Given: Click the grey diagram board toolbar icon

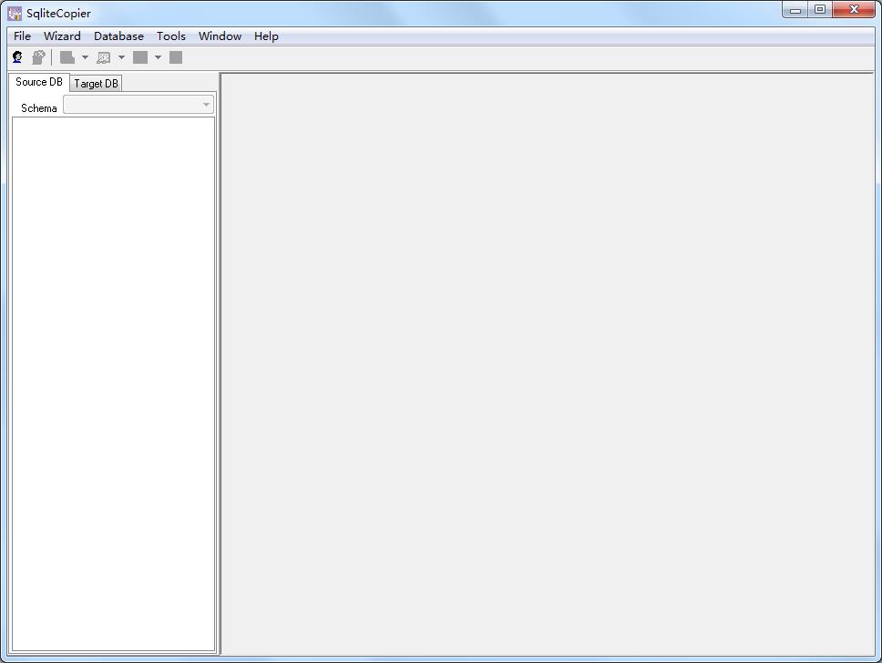Looking at the screenshot, I should [104, 57].
